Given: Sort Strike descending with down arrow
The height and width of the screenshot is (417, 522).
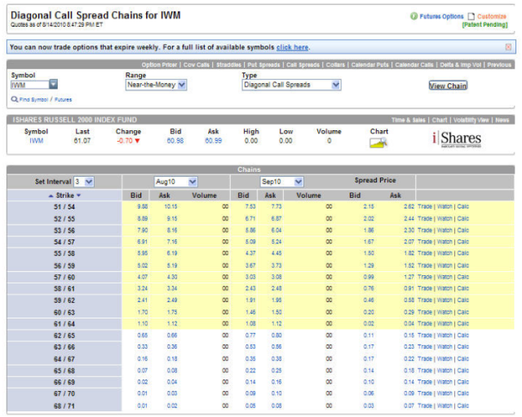Looking at the screenshot, I should click(78, 195).
